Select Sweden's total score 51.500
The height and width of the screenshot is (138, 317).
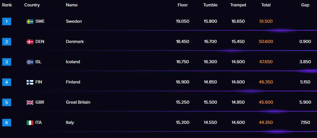266,21
